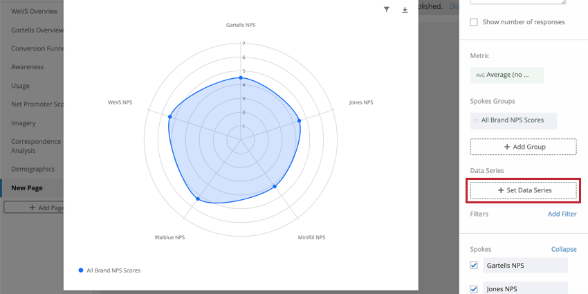Image resolution: width=588 pixels, height=294 pixels.
Task: Go to the Awareness page
Action: [x=28, y=67]
